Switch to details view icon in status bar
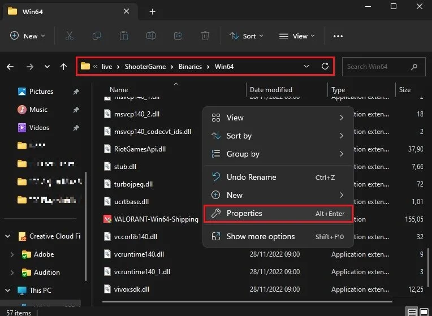The height and width of the screenshot is (316, 432). pyautogui.click(x=412, y=312)
